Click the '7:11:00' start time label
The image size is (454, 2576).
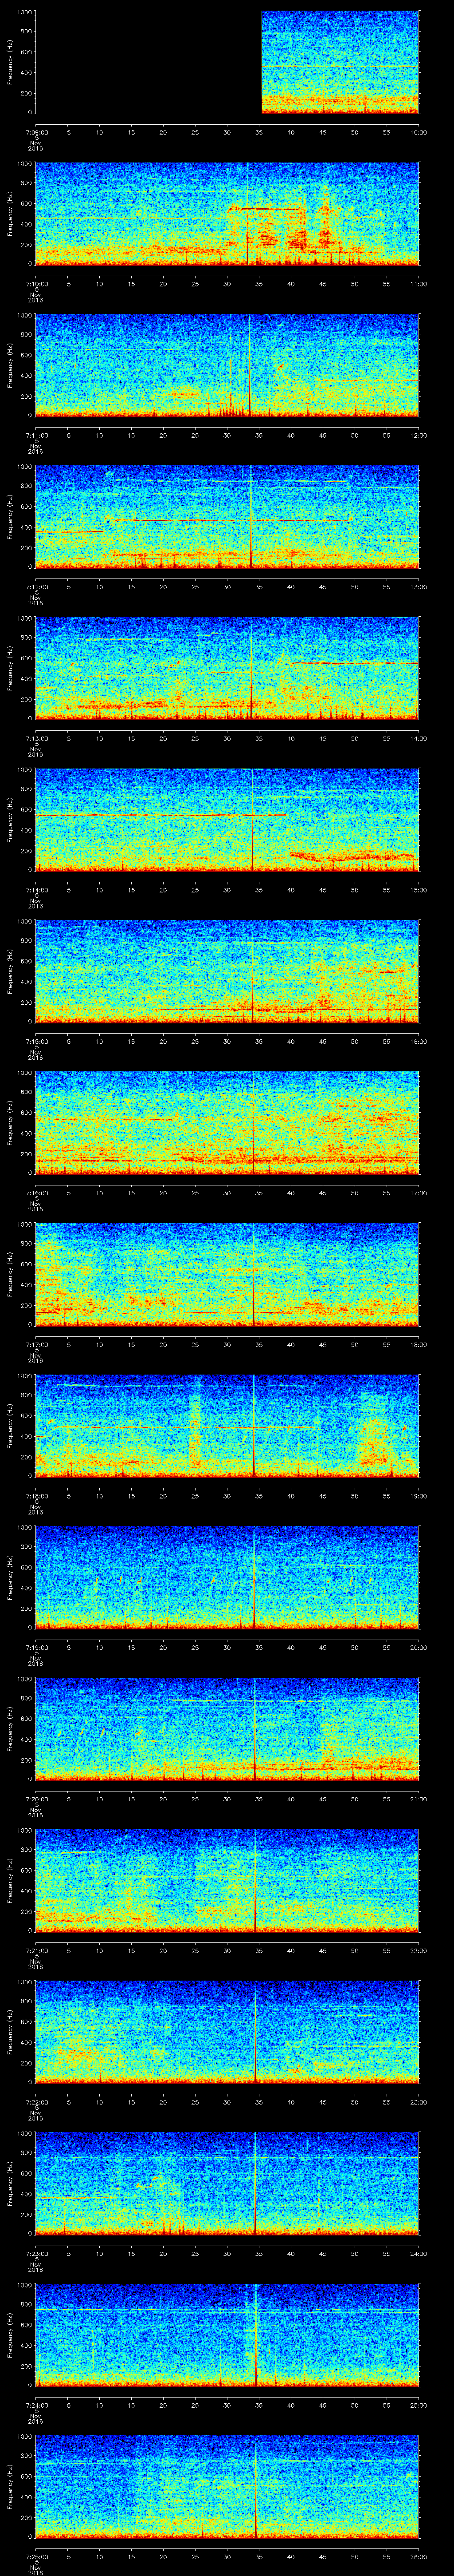[x=36, y=435]
